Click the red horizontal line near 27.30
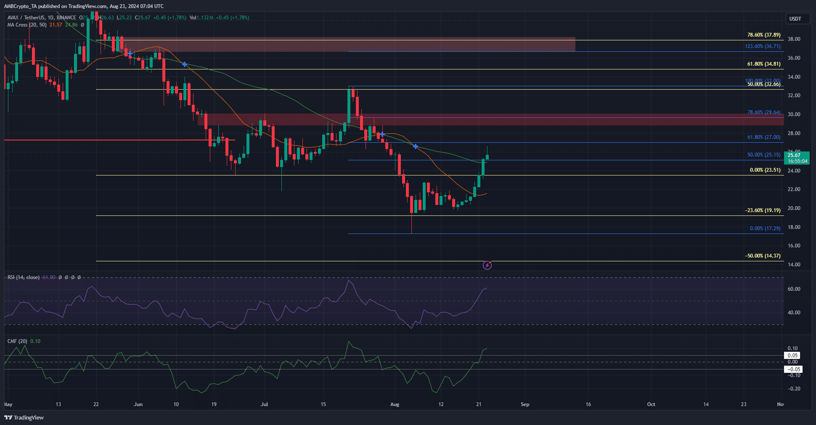 (119, 140)
